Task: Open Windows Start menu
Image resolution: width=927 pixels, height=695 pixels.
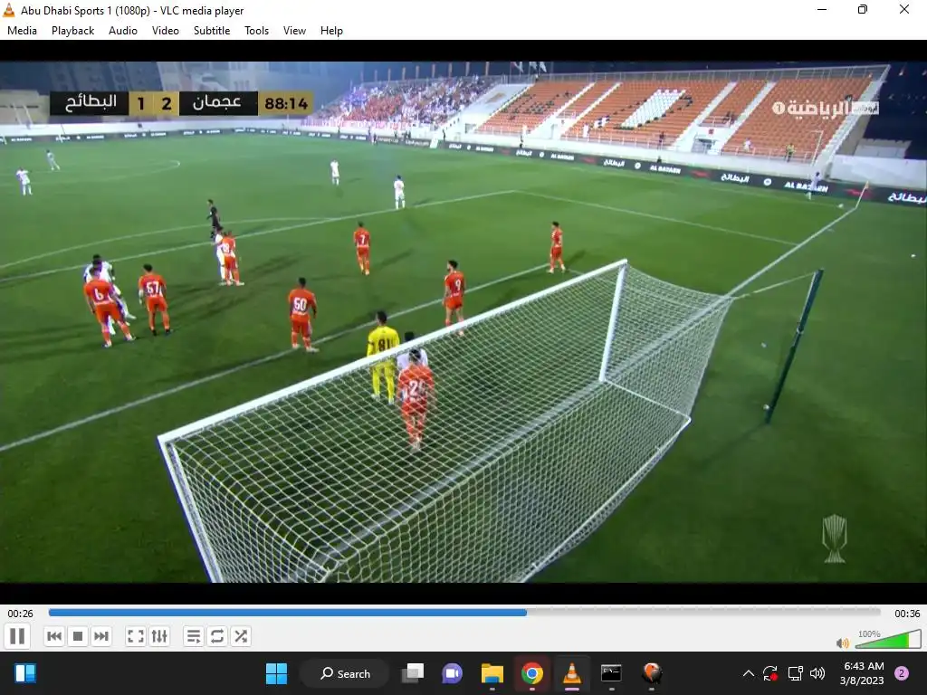Action: [276, 673]
